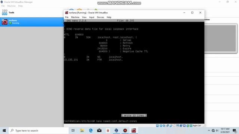Switch to the running norliana VM taskbar icon
The height and width of the screenshot is (134, 239).
pyautogui.click(x=134, y=131)
